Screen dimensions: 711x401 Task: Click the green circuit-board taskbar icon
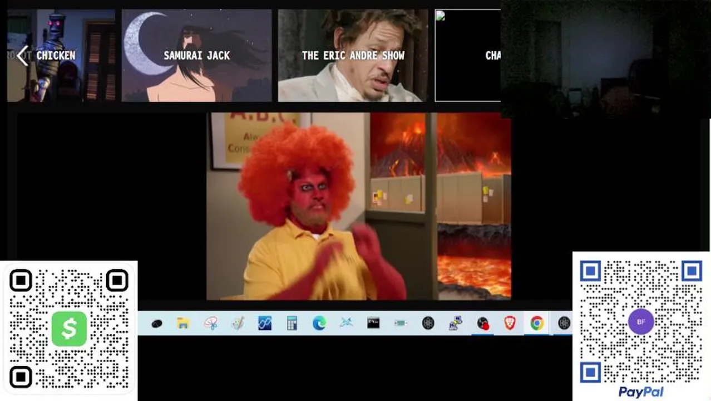401,323
